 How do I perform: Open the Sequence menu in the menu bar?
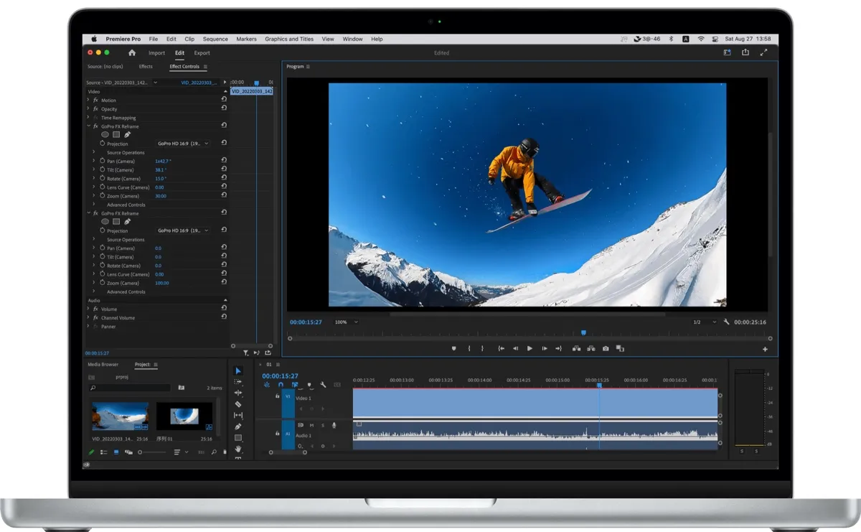pos(215,39)
